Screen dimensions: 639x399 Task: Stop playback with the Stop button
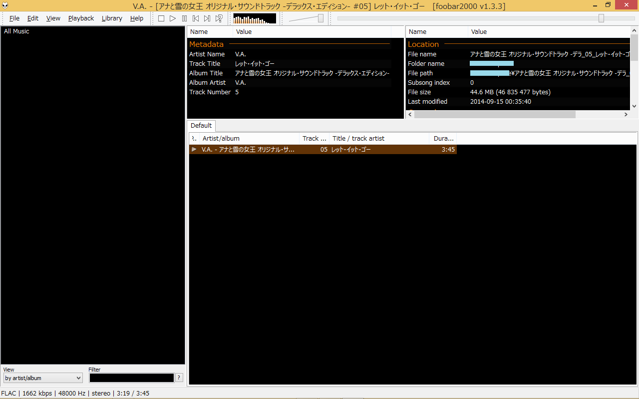pos(161,18)
